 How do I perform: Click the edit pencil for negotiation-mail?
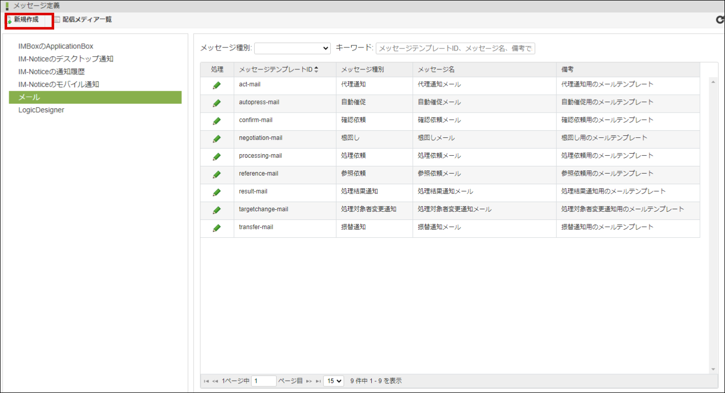[217, 139]
